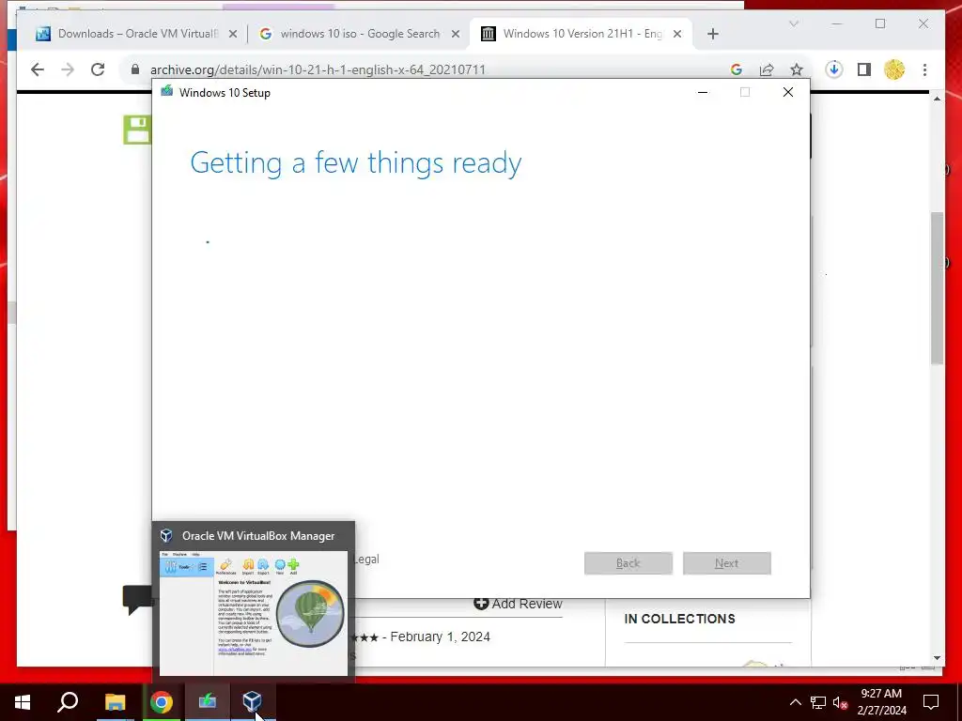The height and width of the screenshot is (721, 962).
Task: Share this page icon in Chrome
Action: (767, 69)
